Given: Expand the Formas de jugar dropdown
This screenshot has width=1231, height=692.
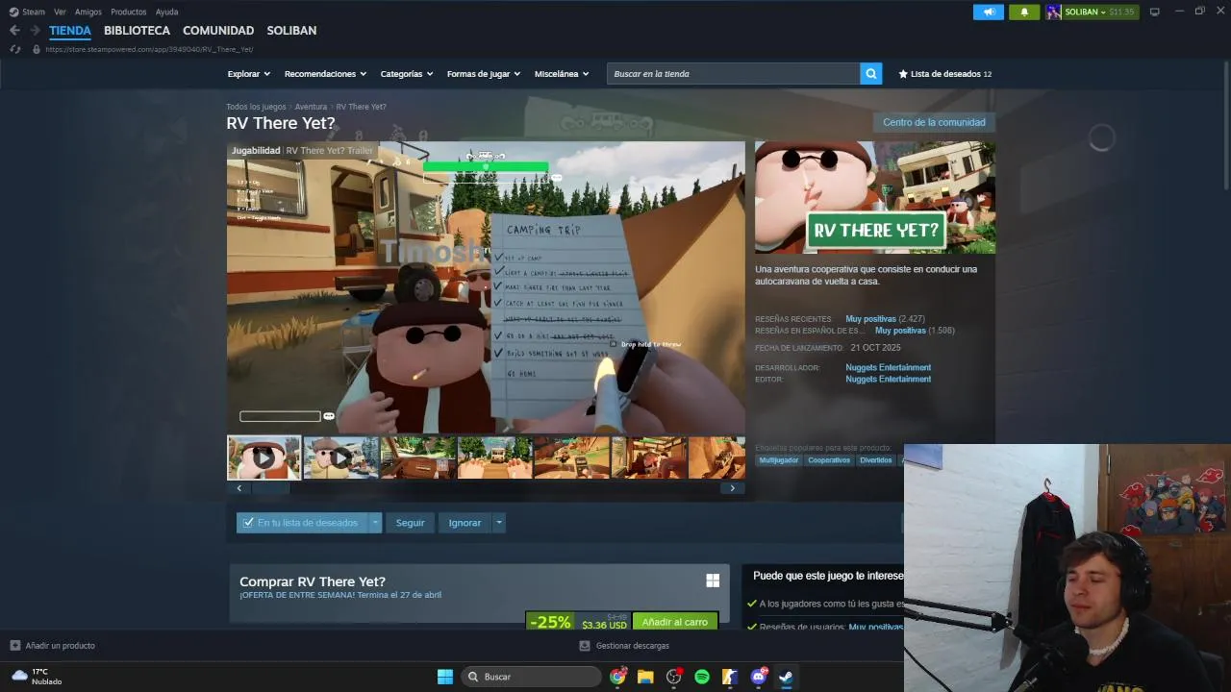Looking at the screenshot, I should pos(484,74).
